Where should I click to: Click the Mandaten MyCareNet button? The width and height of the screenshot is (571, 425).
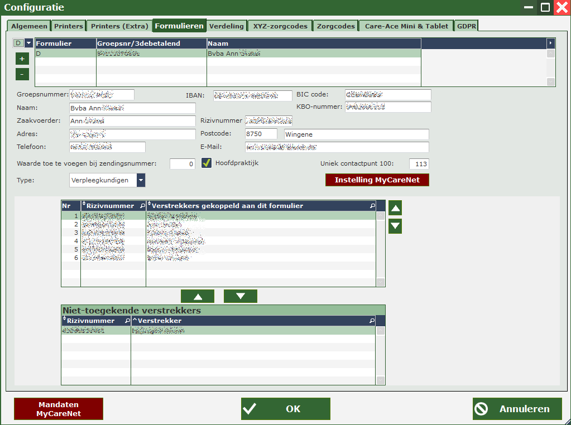tap(59, 409)
